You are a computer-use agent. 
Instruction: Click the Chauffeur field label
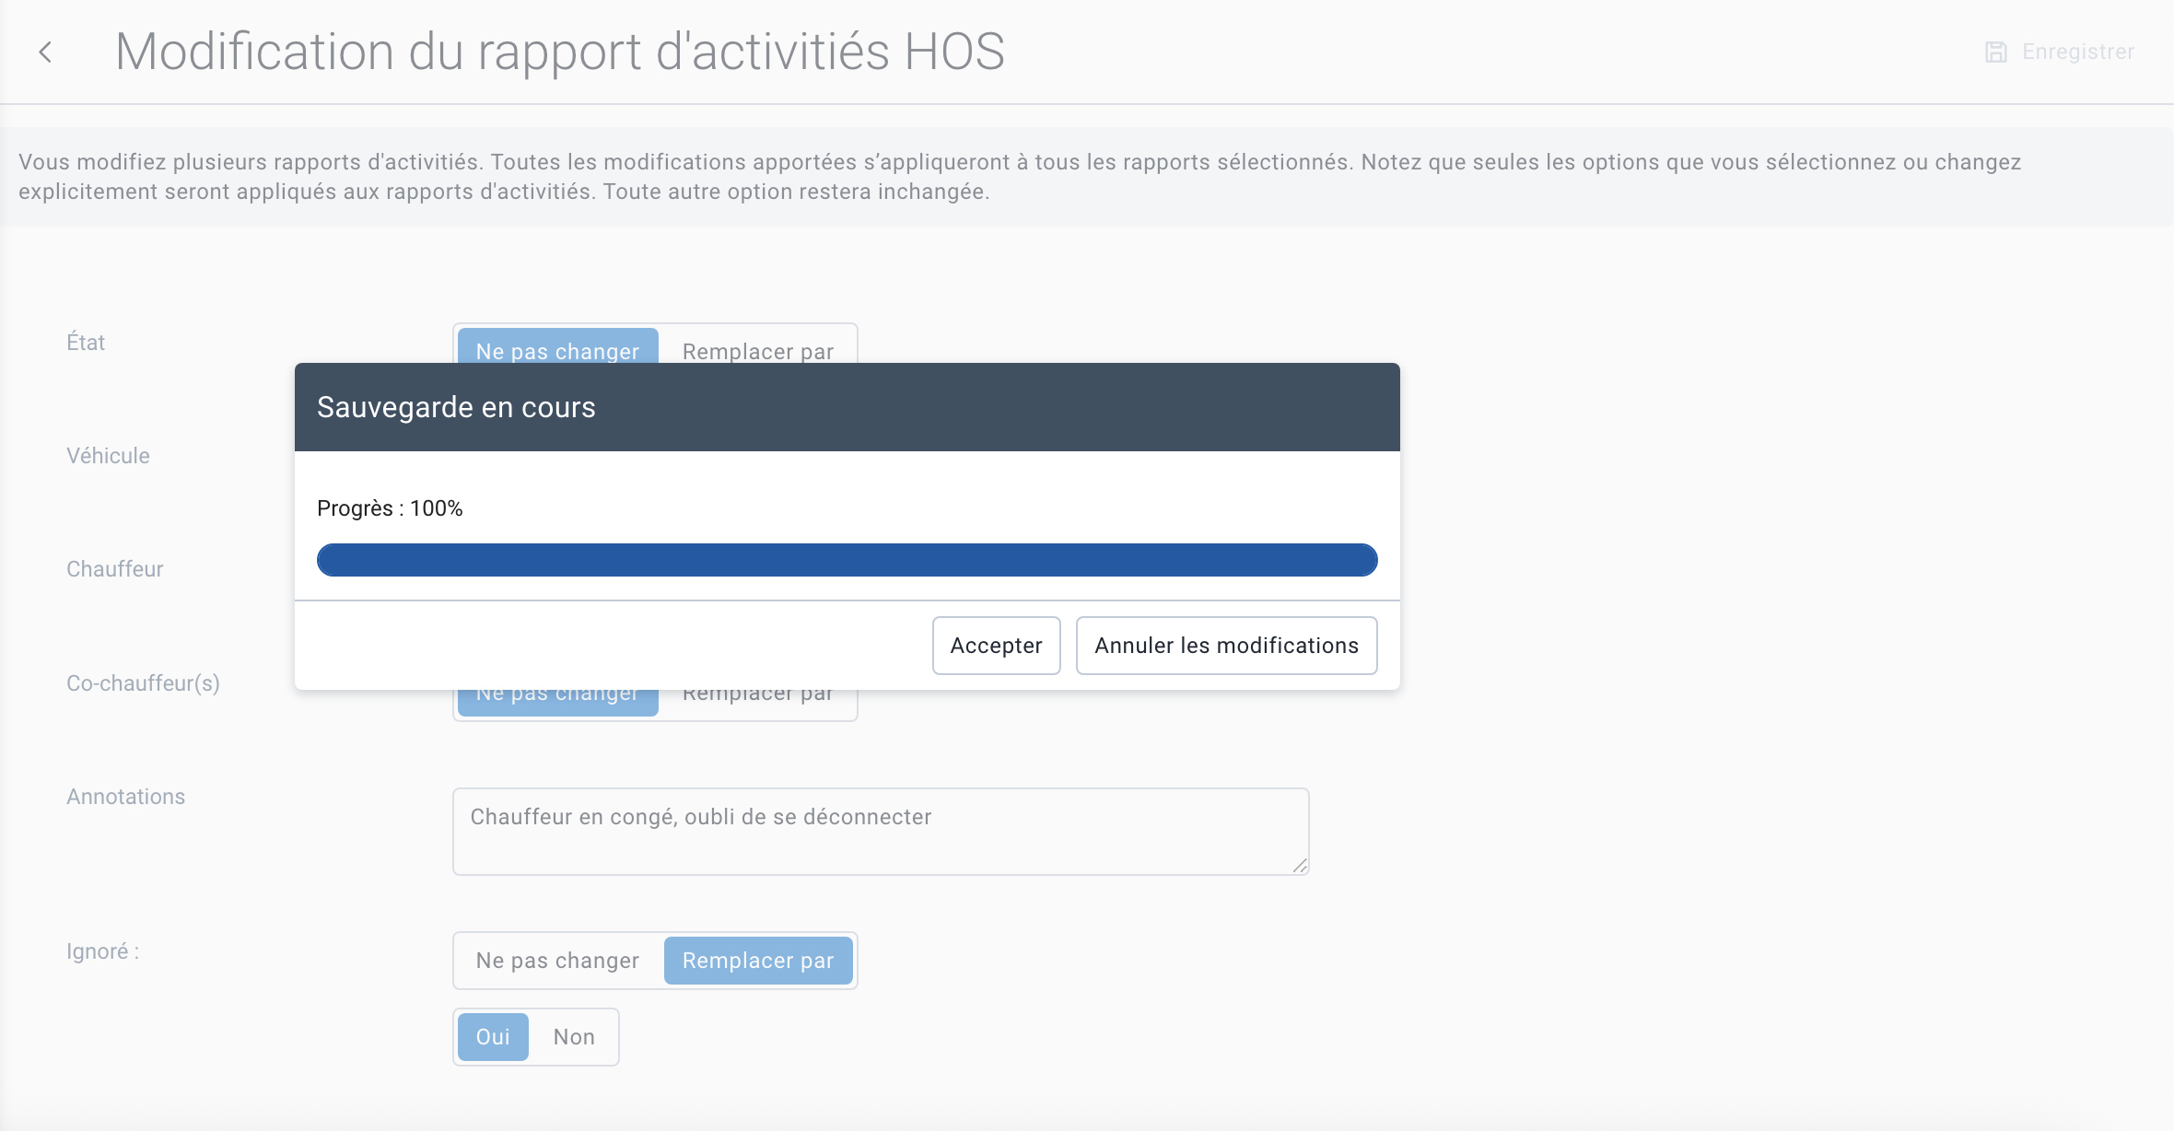click(115, 569)
